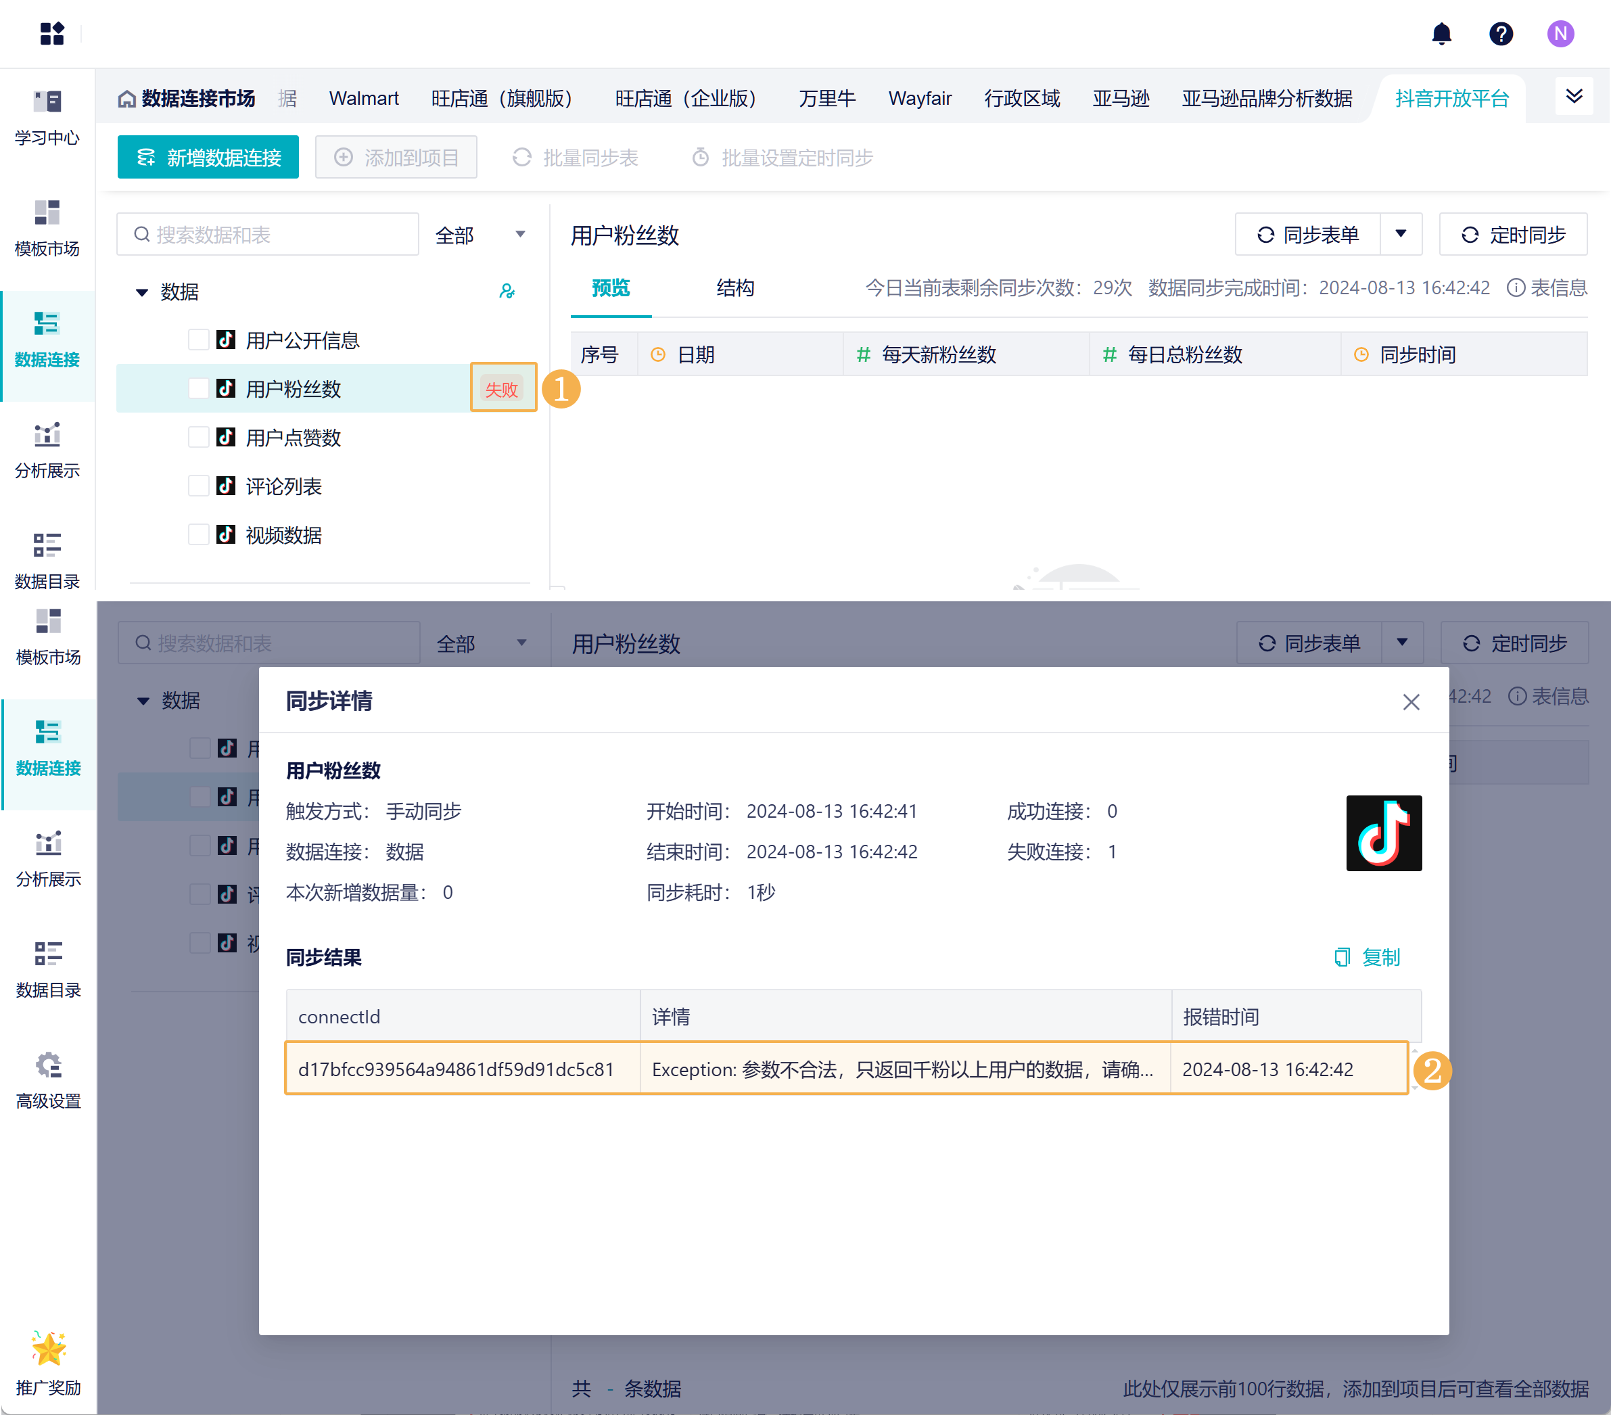1611x1415 pixels.
Task: Click the 搜索数据和表 search field
Action: tap(268, 235)
